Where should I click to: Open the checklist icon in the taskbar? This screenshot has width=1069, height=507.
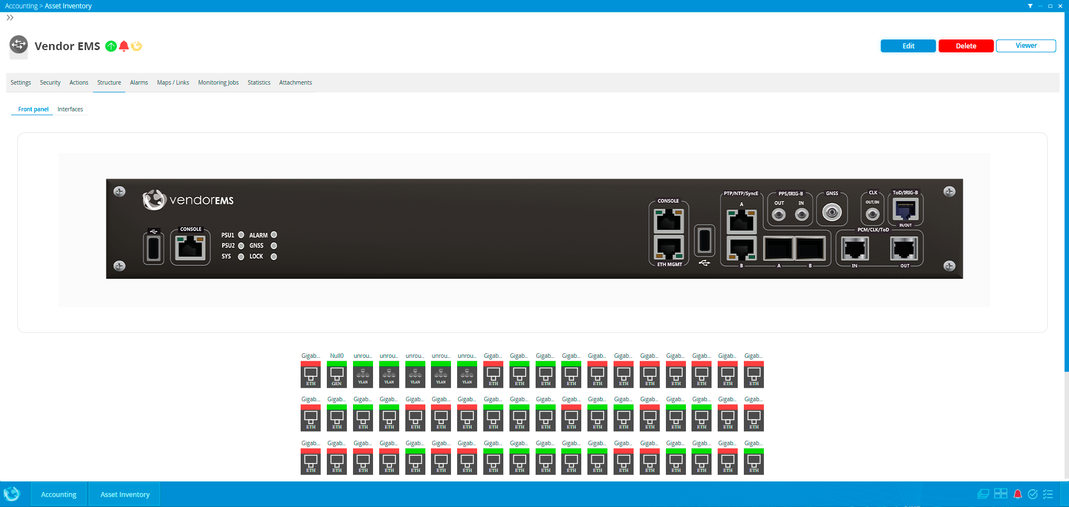tap(1048, 494)
